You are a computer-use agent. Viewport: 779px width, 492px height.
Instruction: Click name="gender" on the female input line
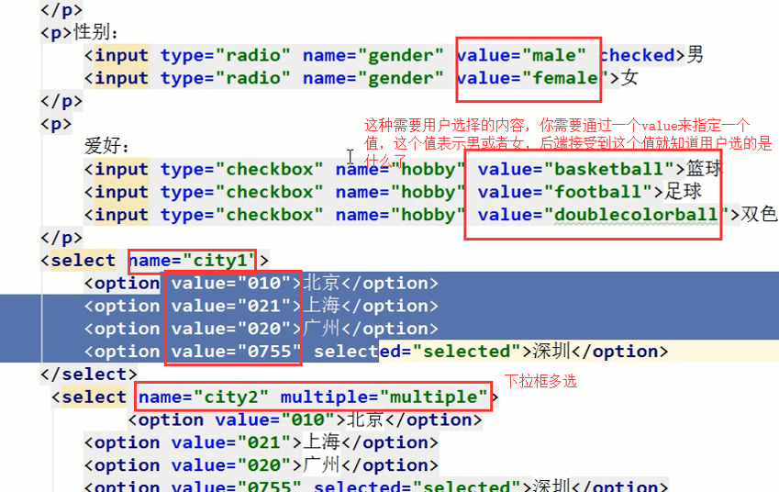pos(373,78)
